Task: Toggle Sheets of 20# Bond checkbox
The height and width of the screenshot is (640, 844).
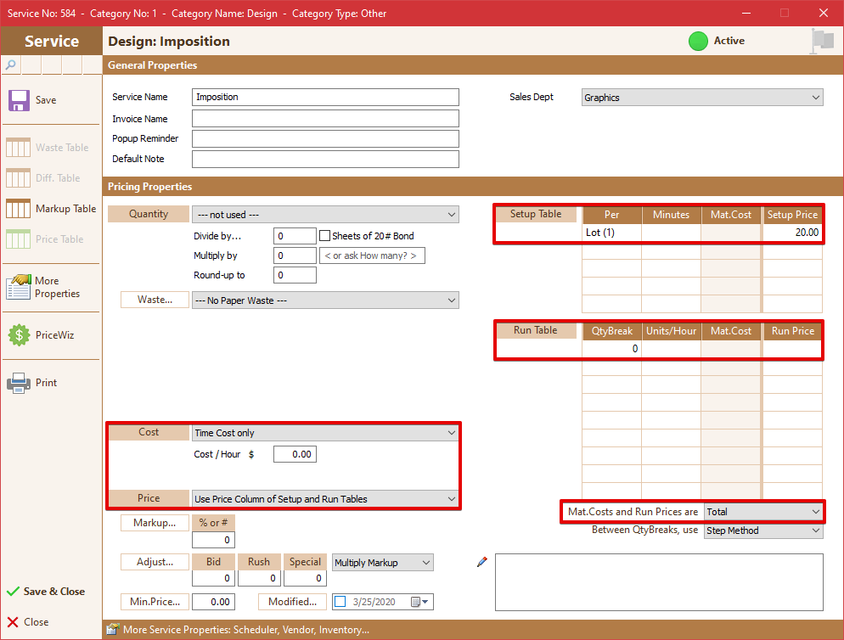Action: point(324,236)
